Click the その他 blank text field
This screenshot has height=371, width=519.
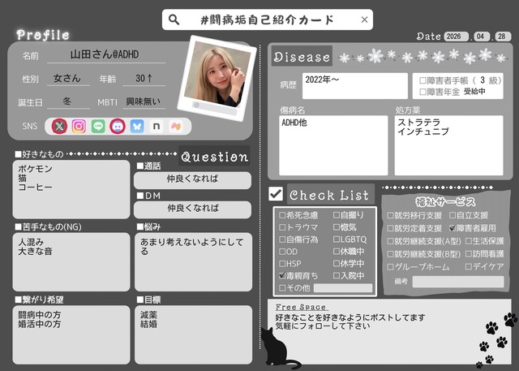pos(343,288)
